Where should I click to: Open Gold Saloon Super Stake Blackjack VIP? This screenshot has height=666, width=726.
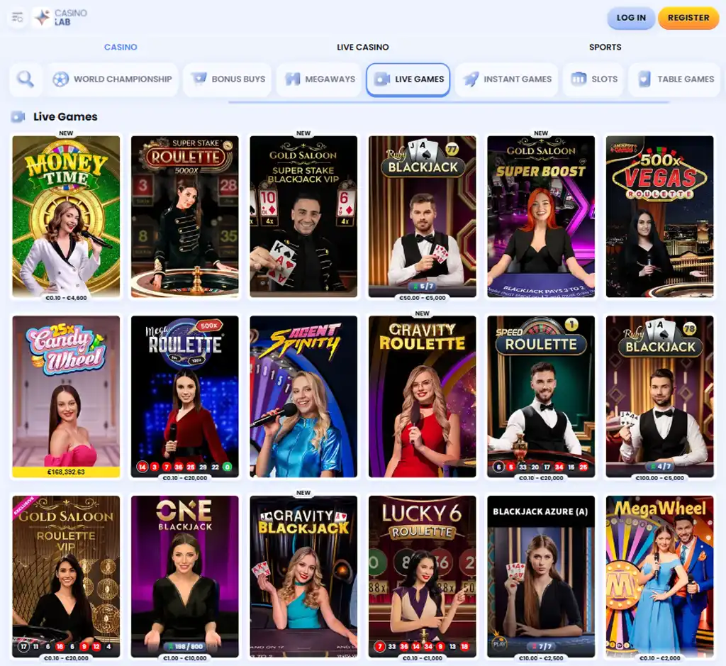click(x=303, y=216)
